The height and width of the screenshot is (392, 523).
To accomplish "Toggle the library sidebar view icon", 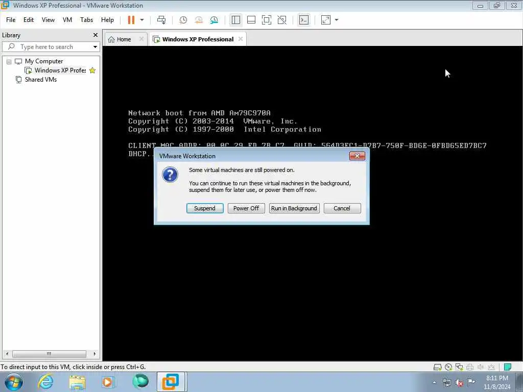I will point(236,20).
